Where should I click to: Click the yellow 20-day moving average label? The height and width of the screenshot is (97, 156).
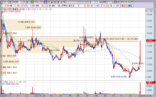pos(43,9)
